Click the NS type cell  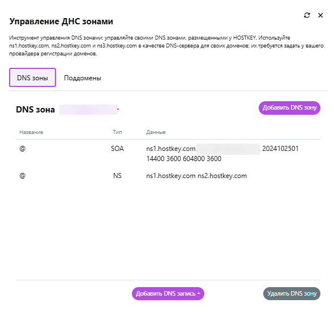click(117, 176)
